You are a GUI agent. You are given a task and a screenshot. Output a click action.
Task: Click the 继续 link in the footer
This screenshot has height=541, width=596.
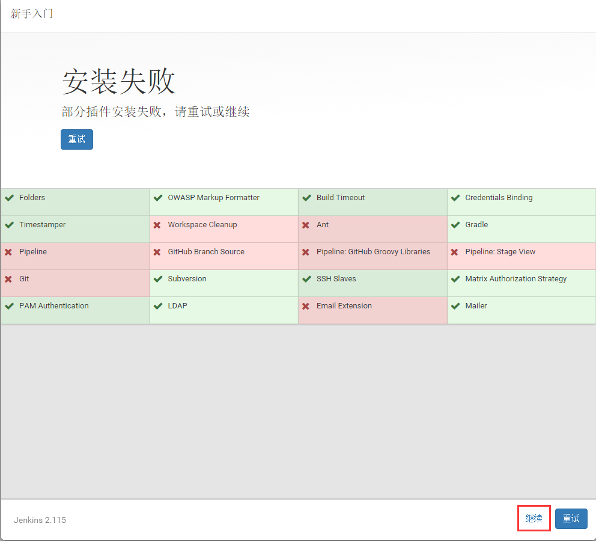(x=534, y=518)
